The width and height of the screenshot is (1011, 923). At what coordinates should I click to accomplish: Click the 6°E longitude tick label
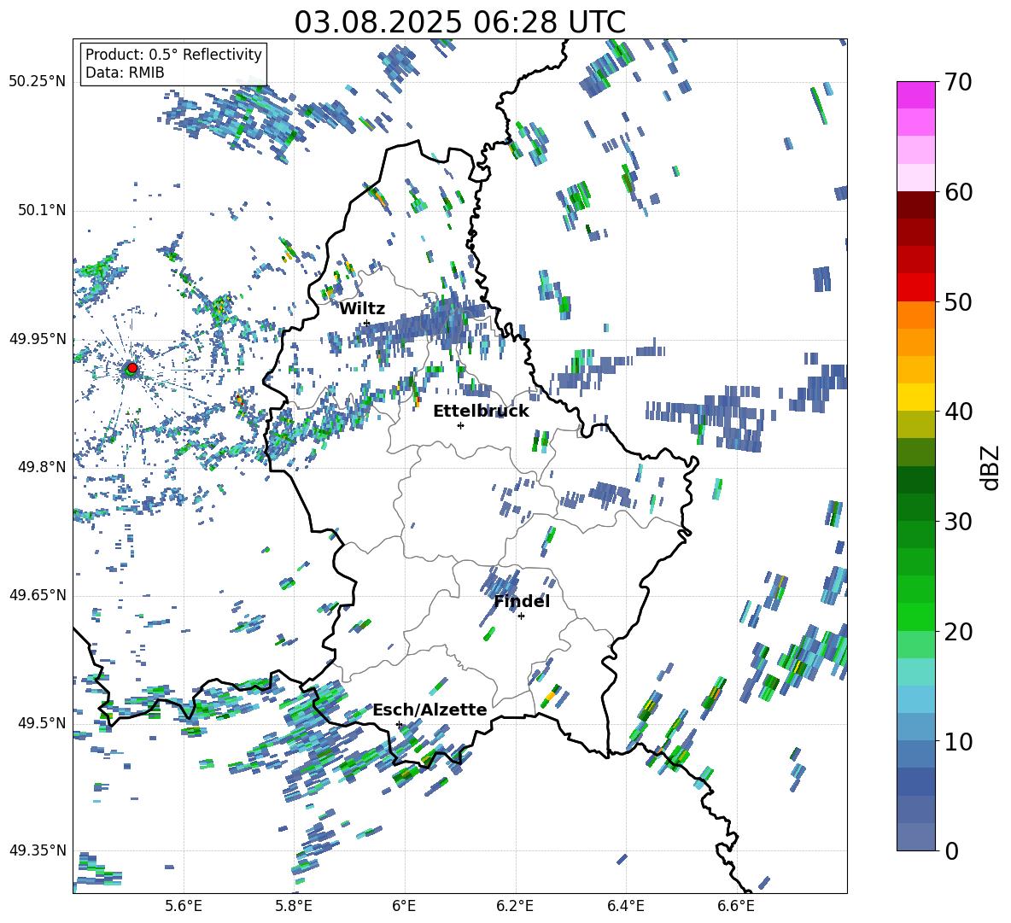(404, 906)
